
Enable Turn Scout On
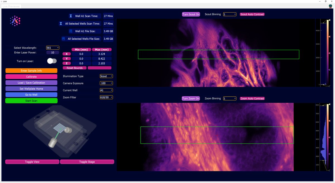click(191, 14)
